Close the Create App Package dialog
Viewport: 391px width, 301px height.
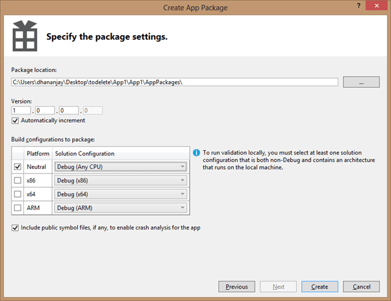377,6
